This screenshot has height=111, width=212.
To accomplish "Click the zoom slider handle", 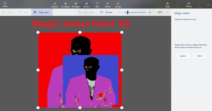I will coord(128,13).
